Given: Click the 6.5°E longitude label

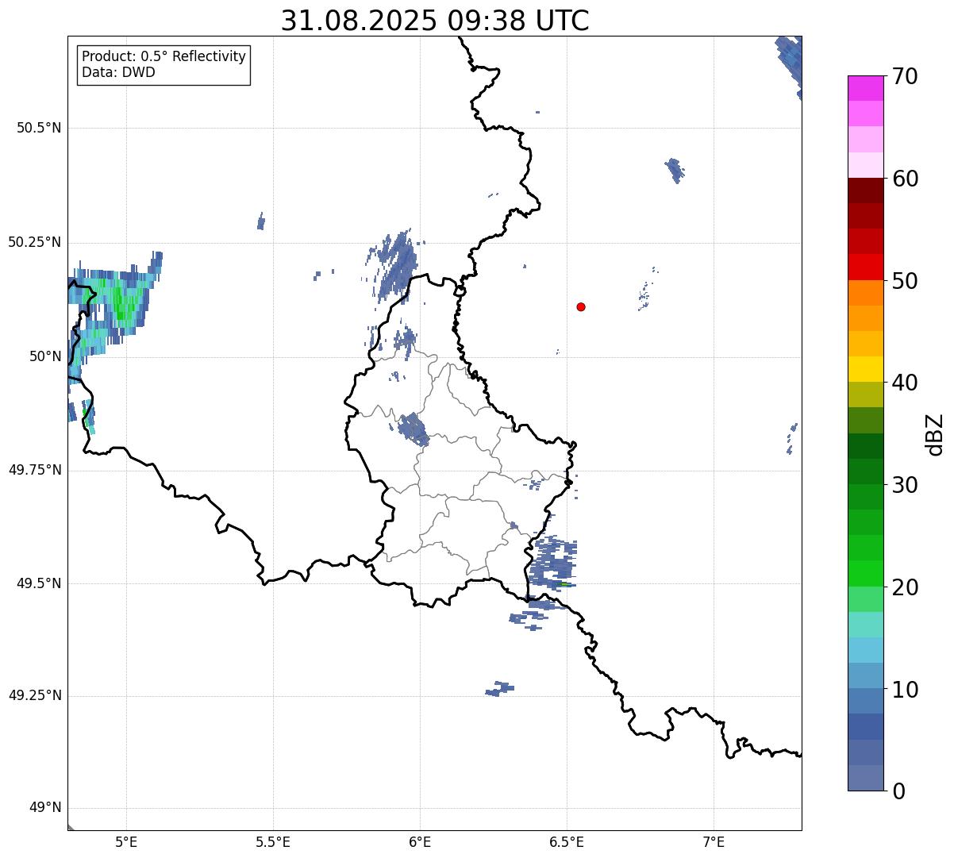Looking at the screenshot, I should tap(567, 842).
